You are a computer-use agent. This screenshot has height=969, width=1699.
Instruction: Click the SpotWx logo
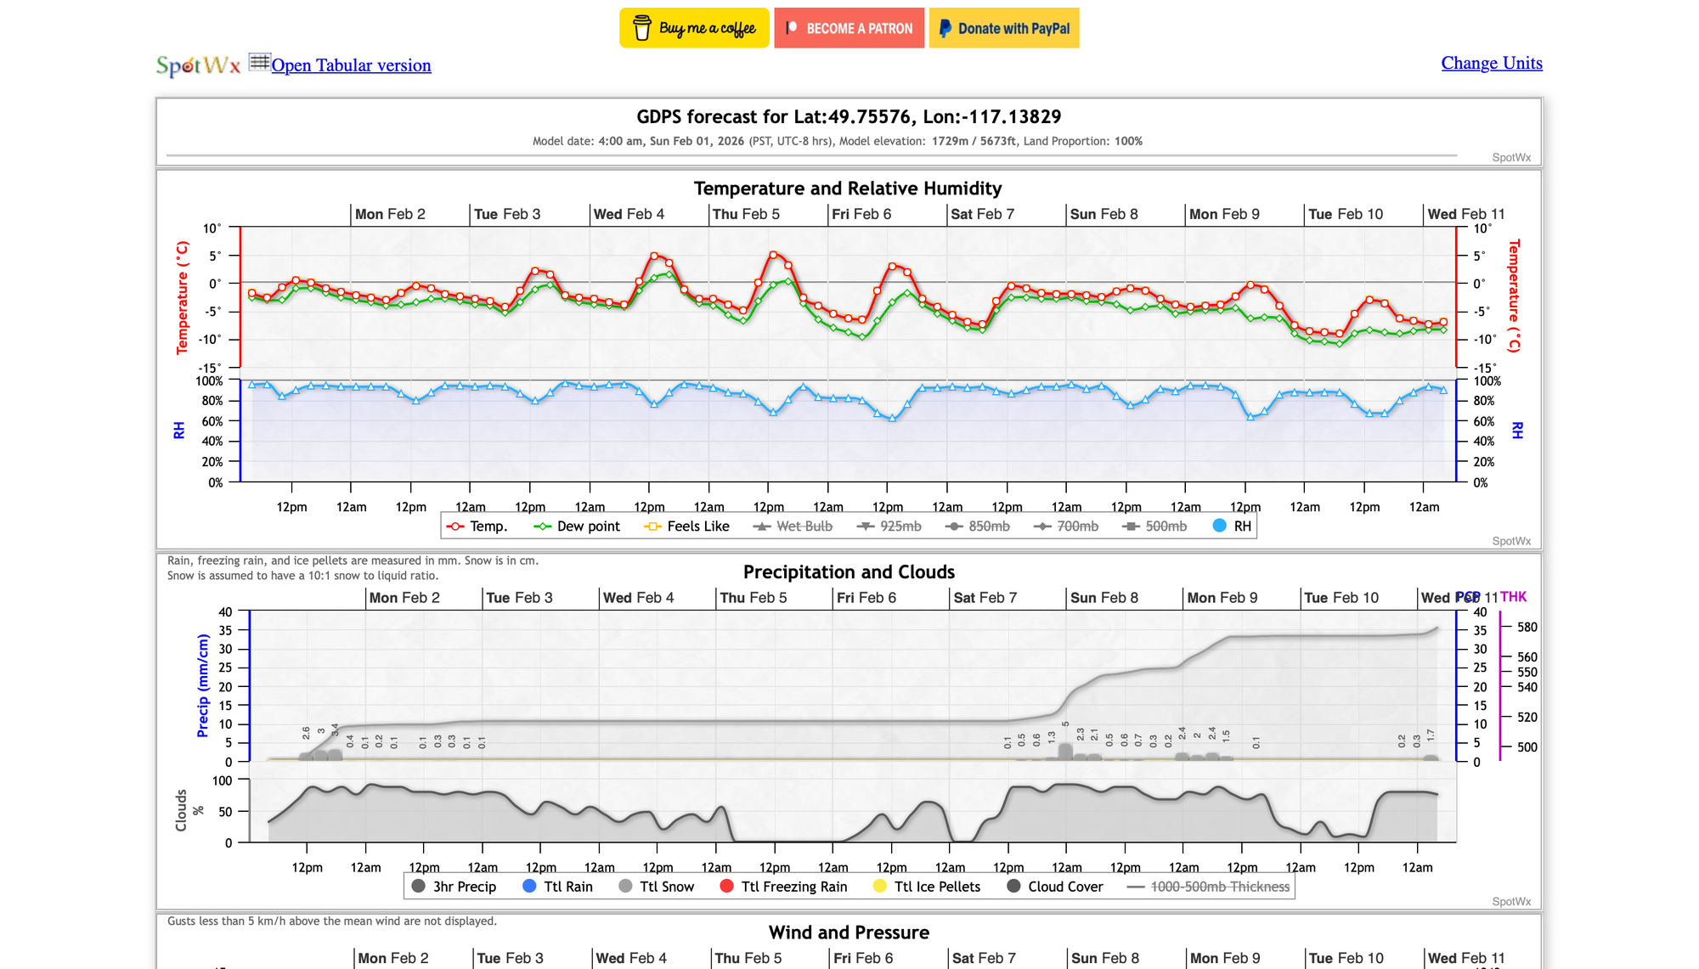coord(198,65)
